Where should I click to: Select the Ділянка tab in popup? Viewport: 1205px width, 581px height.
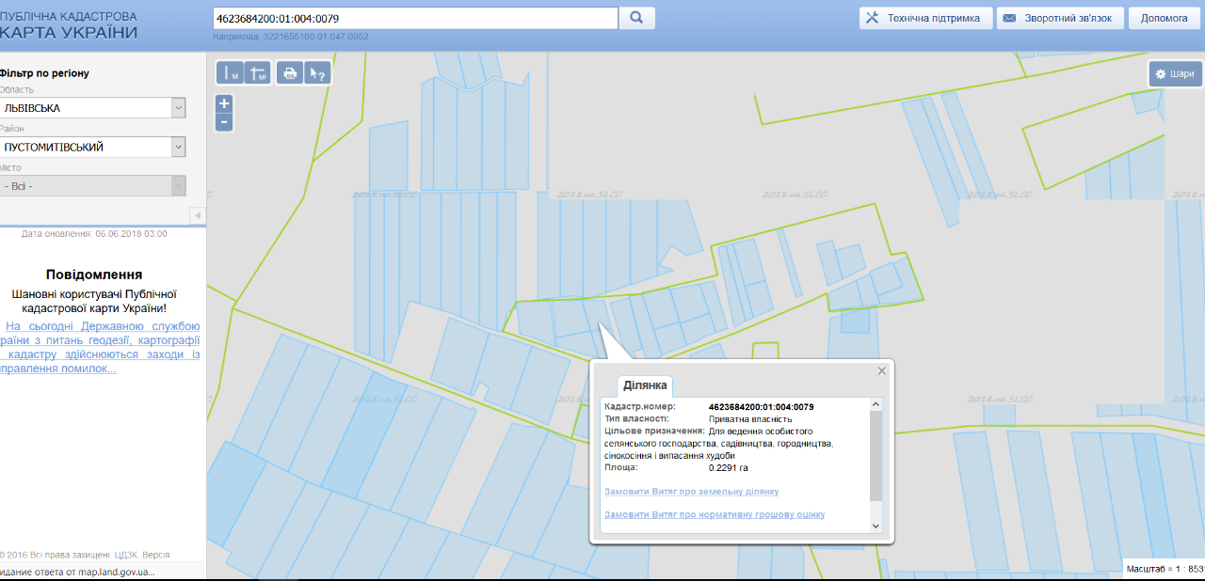click(645, 385)
